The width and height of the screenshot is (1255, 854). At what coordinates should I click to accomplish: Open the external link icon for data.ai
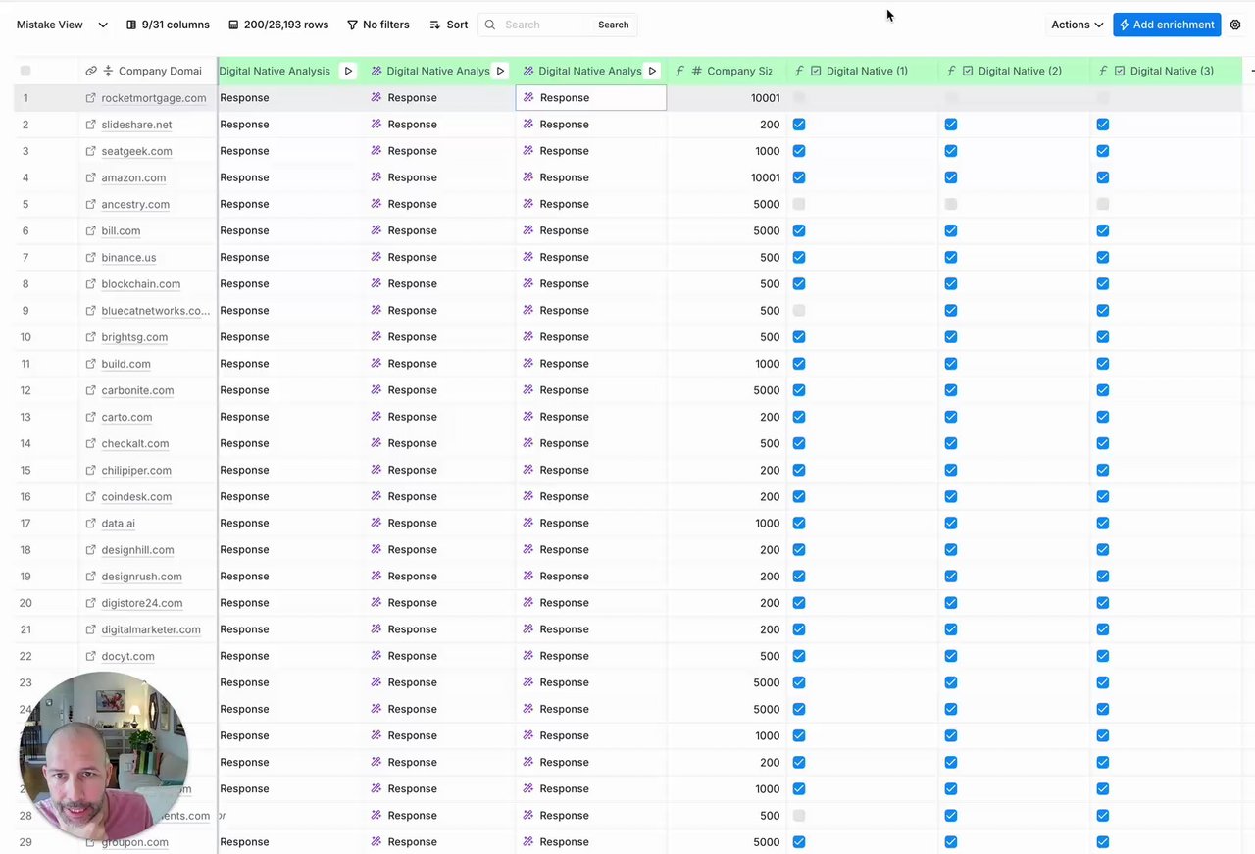[x=91, y=523]
